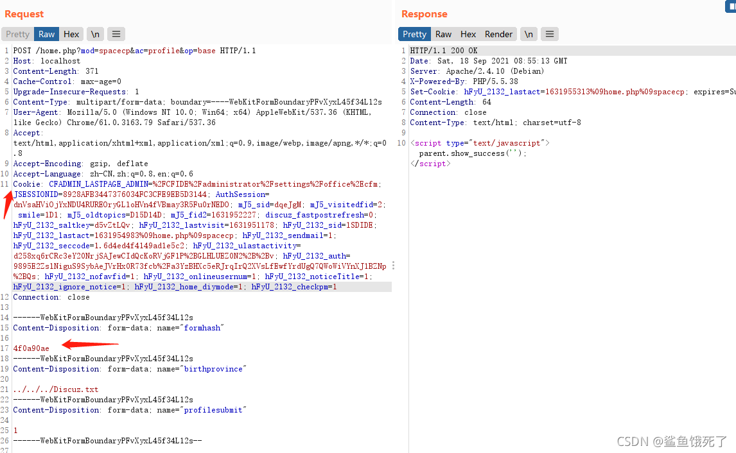
Task: Click the Cache-Control: max-age=0 header
Action: [x=67, y=81]
